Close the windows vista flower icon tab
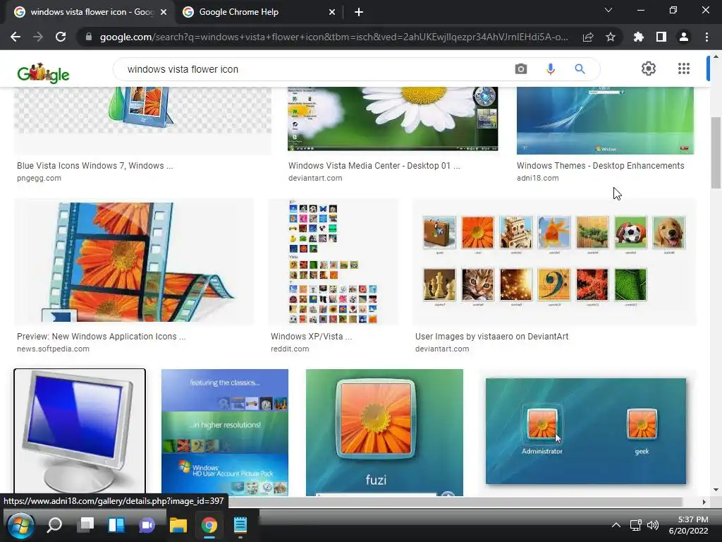 tap(164, 13)
